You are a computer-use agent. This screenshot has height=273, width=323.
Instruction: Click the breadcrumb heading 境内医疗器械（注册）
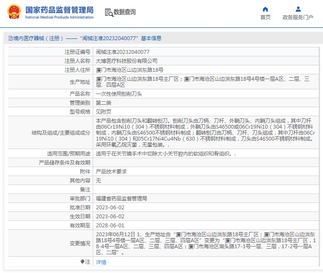38,38
